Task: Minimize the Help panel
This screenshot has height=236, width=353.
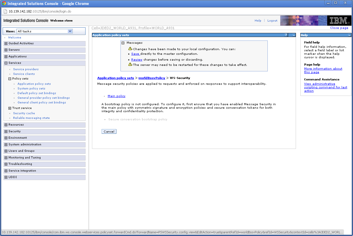Action: click(350, 35)
